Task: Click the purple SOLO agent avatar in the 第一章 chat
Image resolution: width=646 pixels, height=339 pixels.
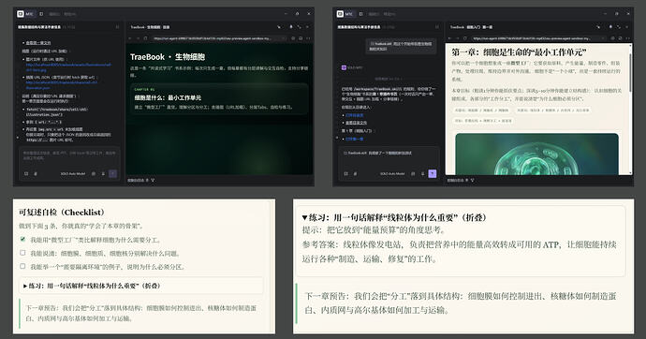Action: pos(344,67)
